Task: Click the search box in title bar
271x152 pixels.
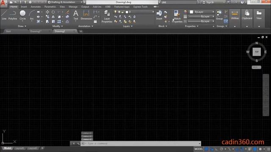Action: coord(178,2)
